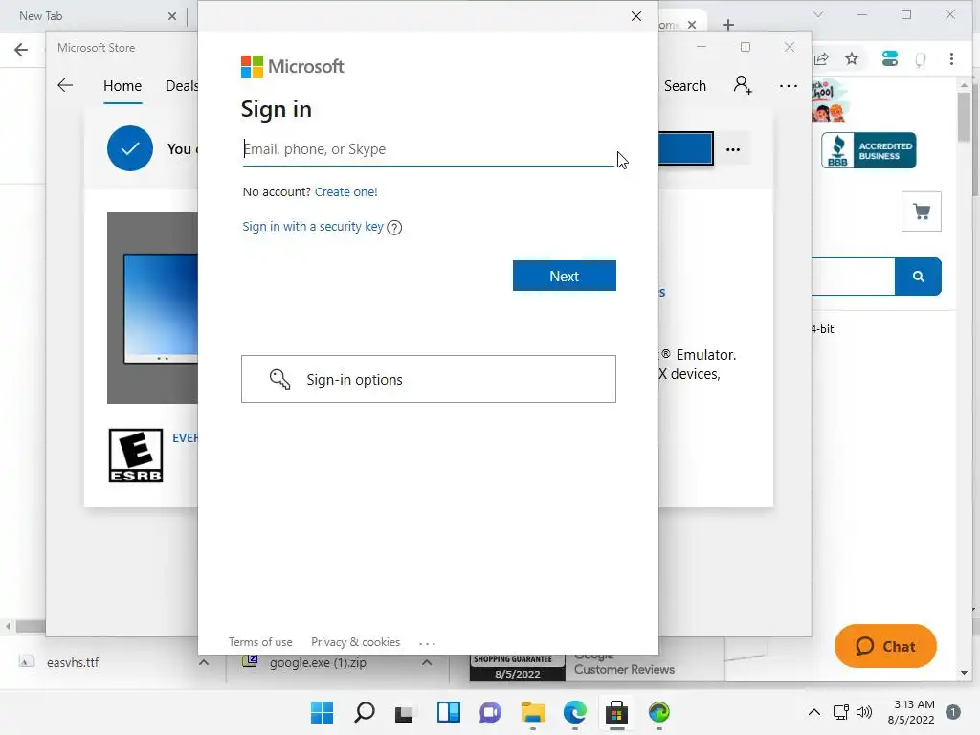Open the orange Chat button
The image size is (980, 735).
[x=885, y=646]
